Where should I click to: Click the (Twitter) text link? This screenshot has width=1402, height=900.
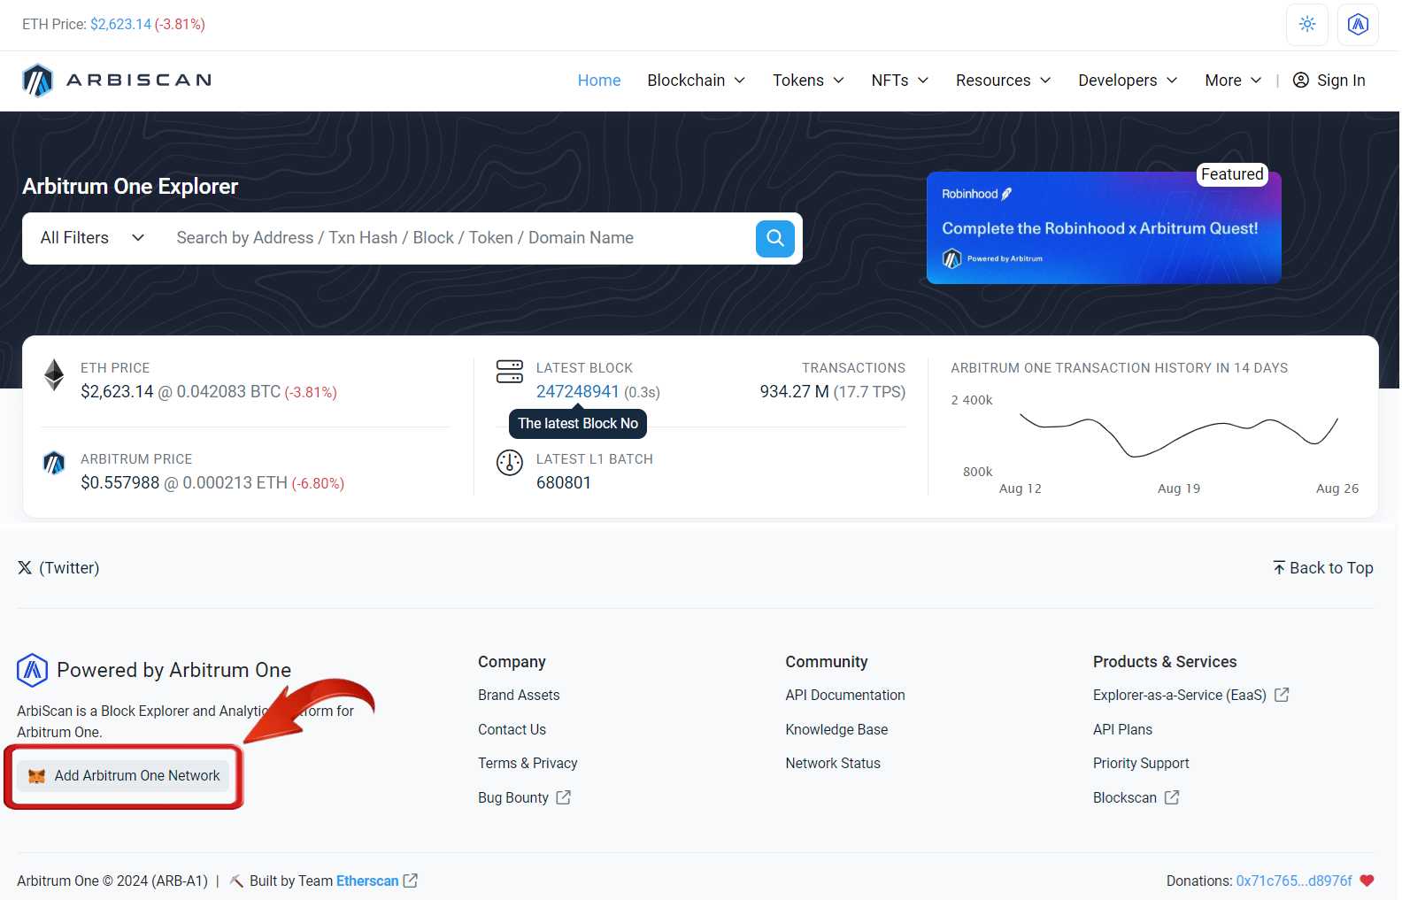pyautogui.click(x=69, y=568)
